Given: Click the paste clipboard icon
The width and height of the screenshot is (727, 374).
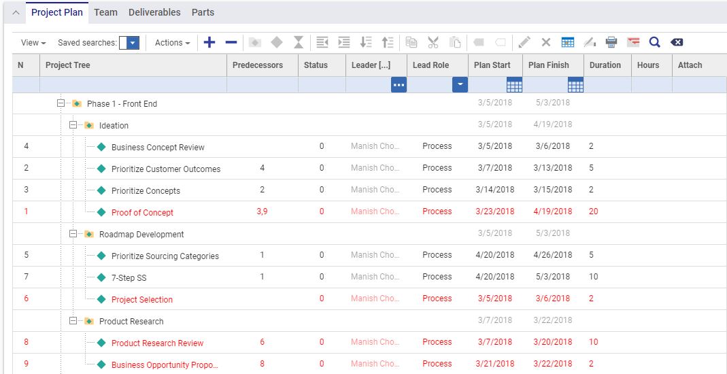Looking at the screenshot, I should coord(455,43).
